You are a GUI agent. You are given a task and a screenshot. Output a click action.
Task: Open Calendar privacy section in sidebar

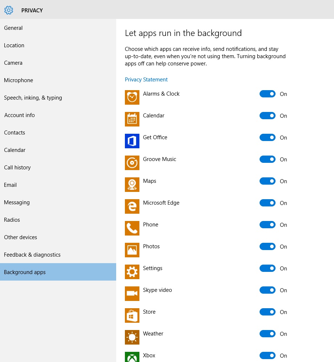coord(58,150)
